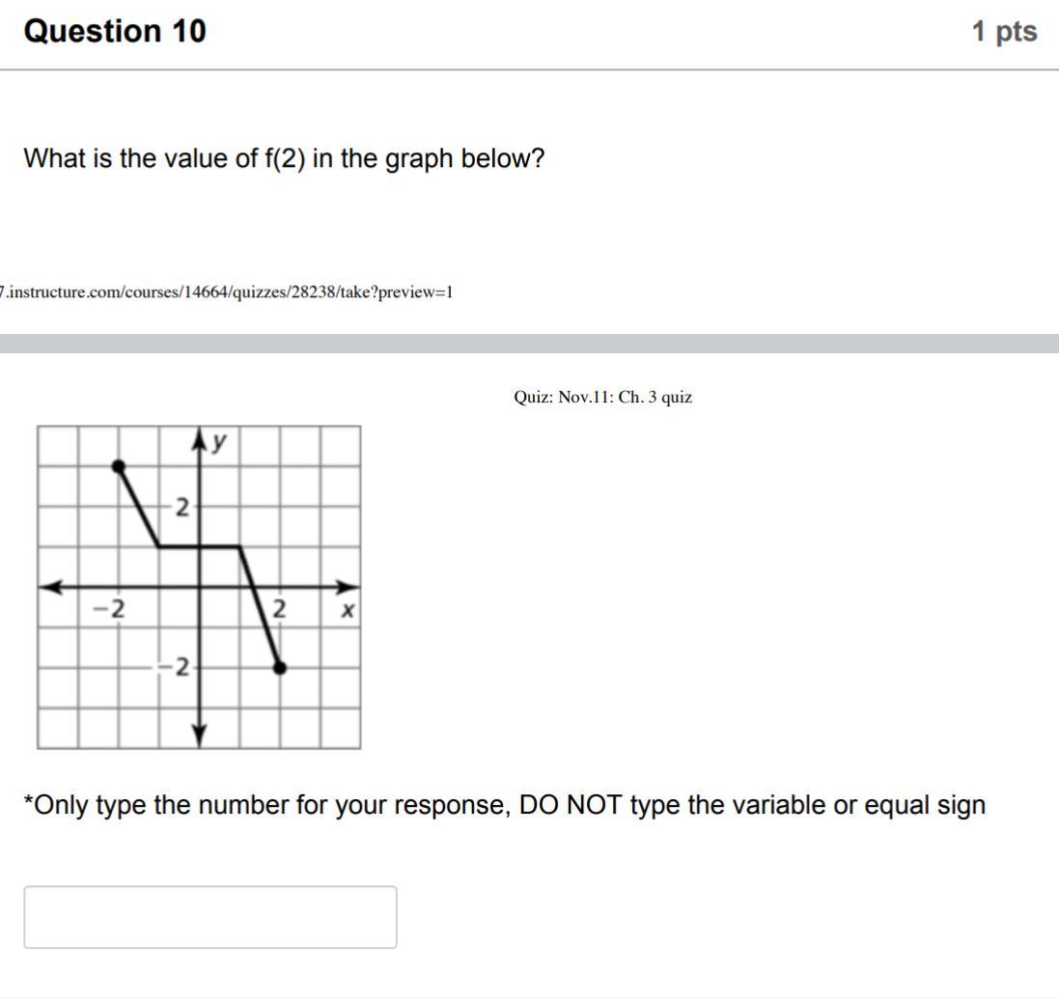Click the right arrowhead of the x-axis

(x=348, y=587)
